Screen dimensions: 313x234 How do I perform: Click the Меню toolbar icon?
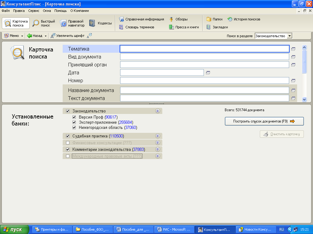pos(6,36)
